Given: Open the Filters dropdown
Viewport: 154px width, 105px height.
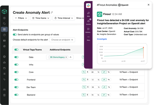Looking at the screenshot, I should (21, 18).
